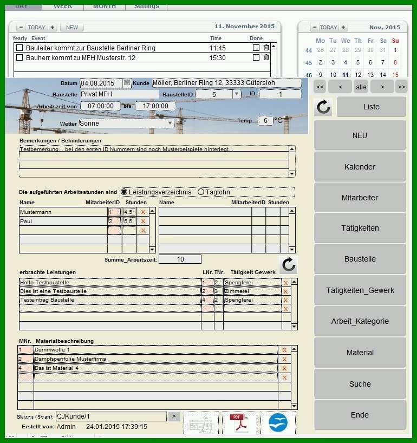Remove the Testeintrag Baustelle entry
The width and height of the screenshot is (417, 443).
point(285,300)
